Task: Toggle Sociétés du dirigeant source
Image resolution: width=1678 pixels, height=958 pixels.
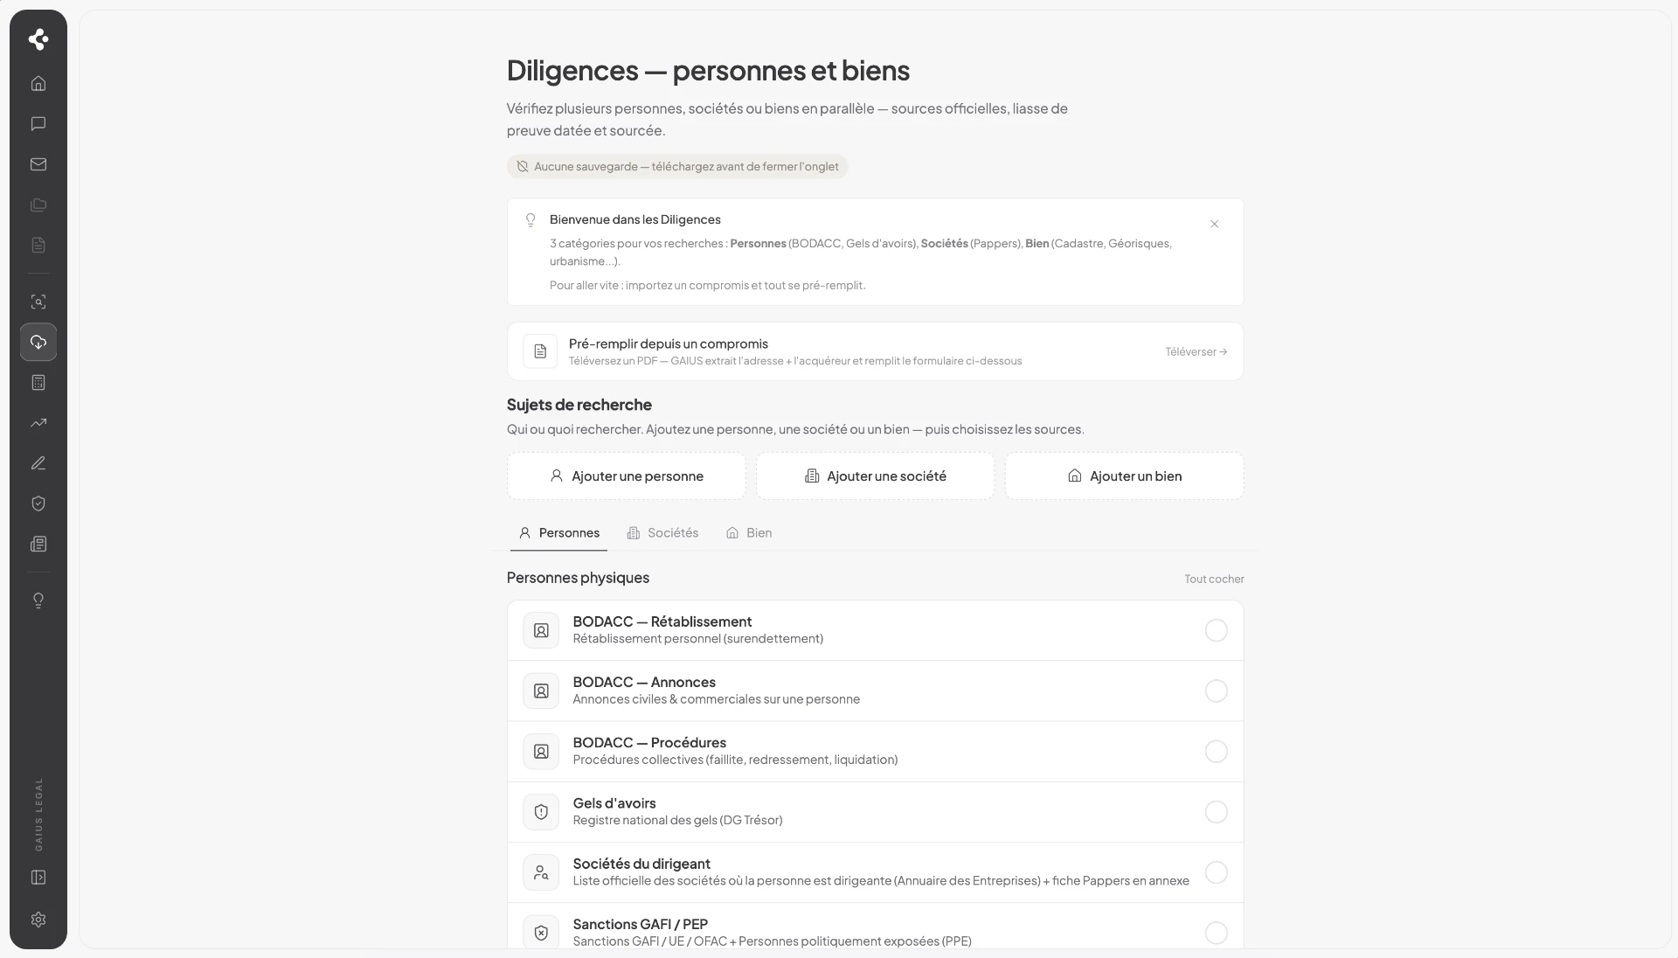Action: (1216, 872)
